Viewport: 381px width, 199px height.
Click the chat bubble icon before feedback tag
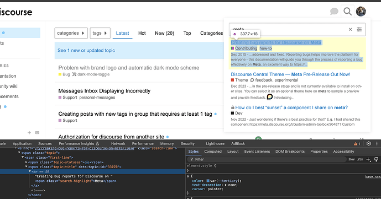click(x=252, y=80)
